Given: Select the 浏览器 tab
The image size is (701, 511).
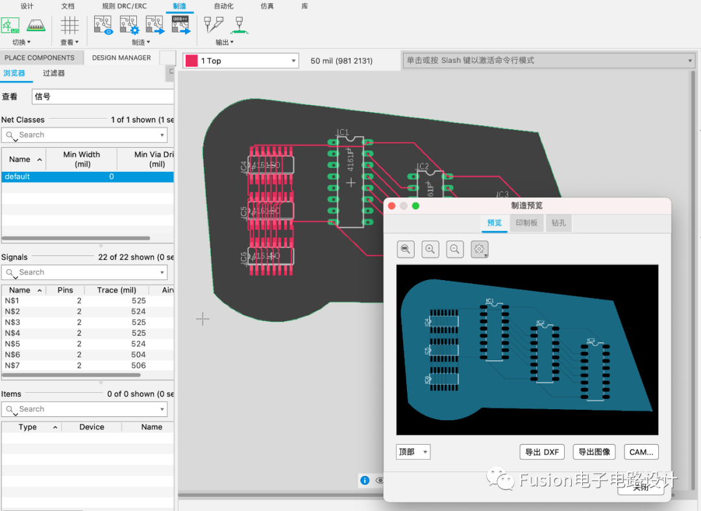Looking at the screenshot, I should tap(14, 73).
